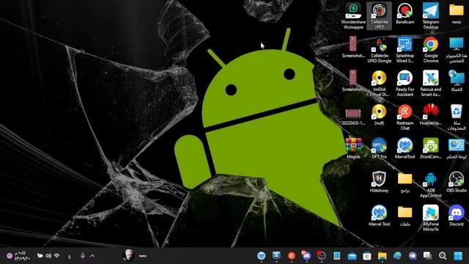Launch Restream Chat shortcut
The width and height of the screenshot is (469, 264).
[x=405, y=117]
